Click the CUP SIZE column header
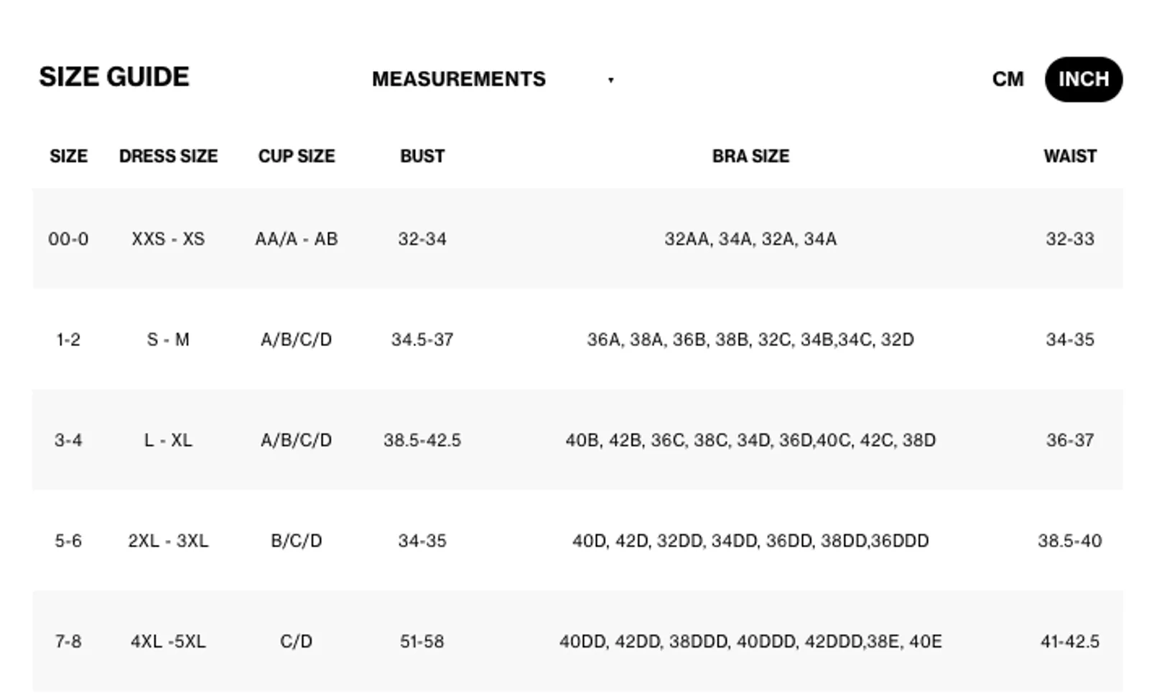Viewport: 1149px width, 693px height. 297,156
